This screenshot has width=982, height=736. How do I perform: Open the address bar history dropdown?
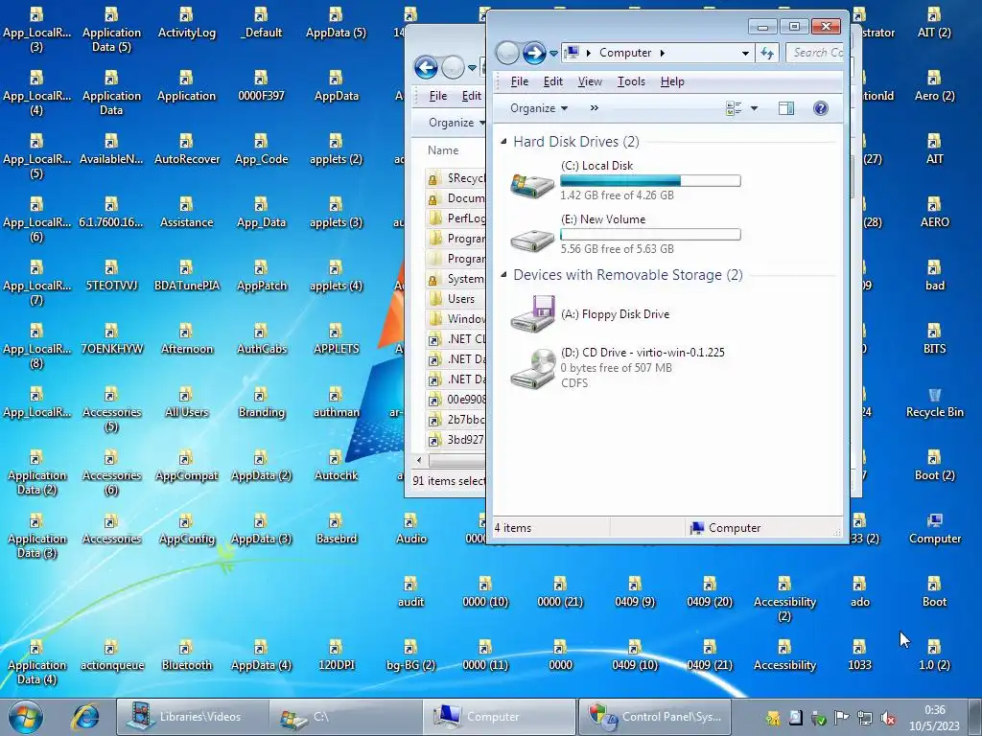745,54
